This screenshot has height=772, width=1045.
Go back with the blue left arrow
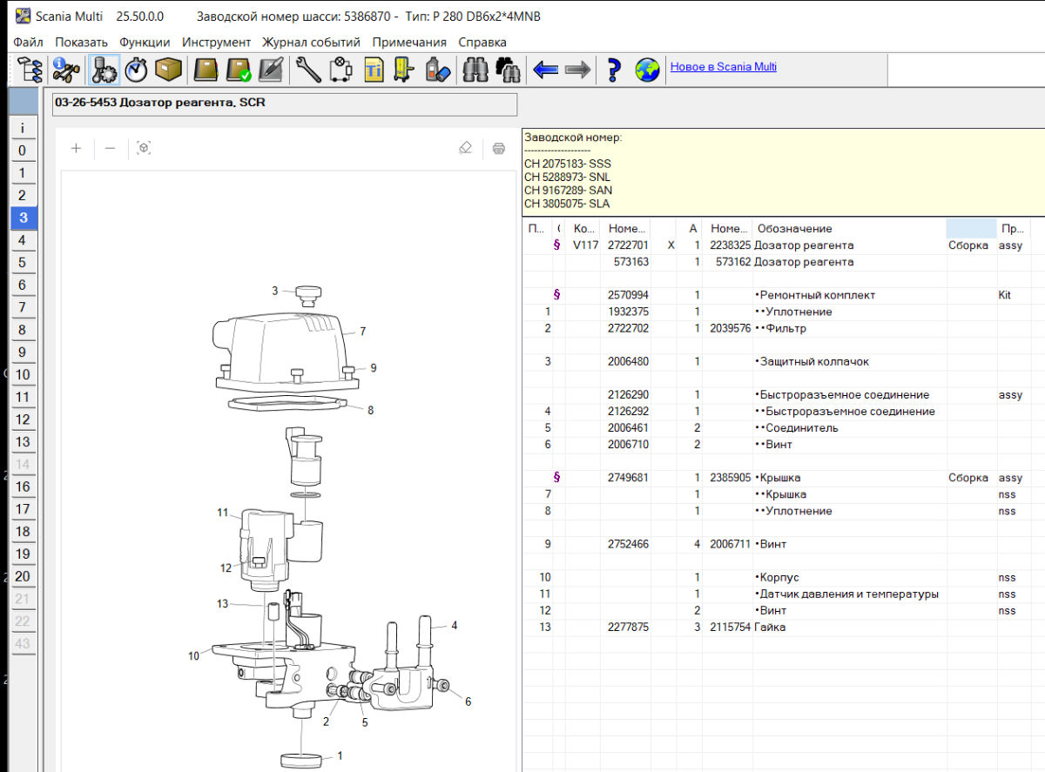pos(545,69)
